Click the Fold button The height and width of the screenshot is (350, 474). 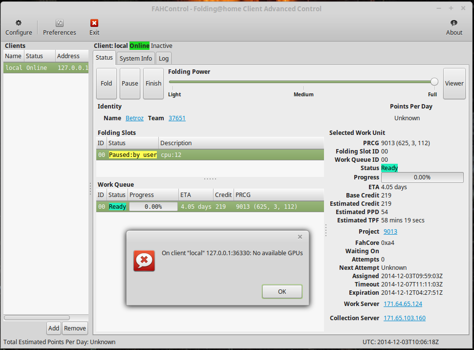point(107,84)
